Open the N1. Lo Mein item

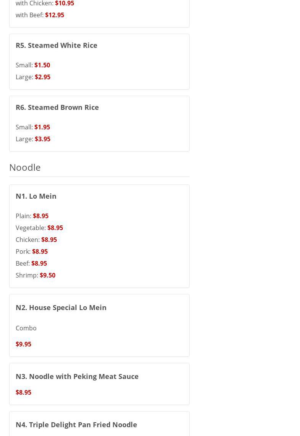tap(36, 196)
